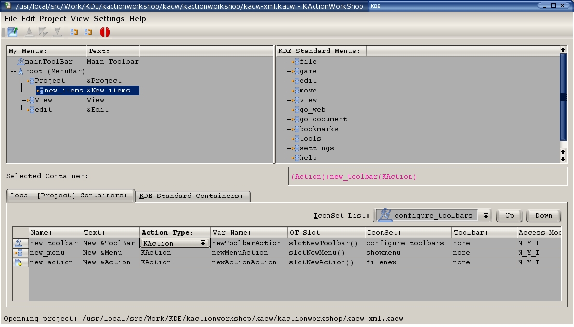Collapse the Project tree branch
The height and width of the screenshot is (327, 574).
tap(22, 81)
